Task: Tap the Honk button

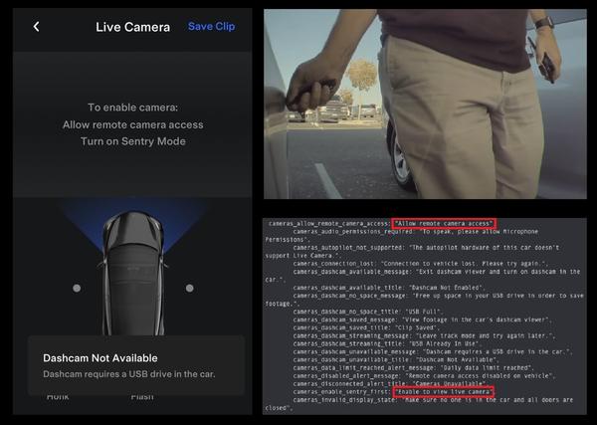Action: (x=58, y=397)
